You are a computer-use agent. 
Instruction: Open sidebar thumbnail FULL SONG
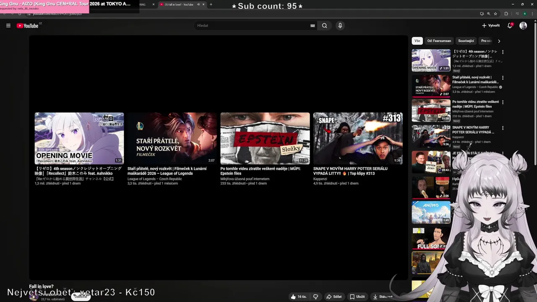[429, 238]
